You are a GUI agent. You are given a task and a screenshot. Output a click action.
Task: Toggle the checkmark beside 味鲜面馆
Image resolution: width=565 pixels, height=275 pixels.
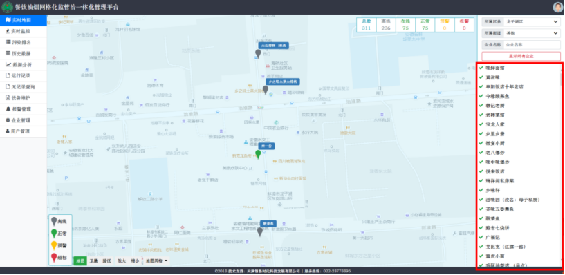(481, 68)
